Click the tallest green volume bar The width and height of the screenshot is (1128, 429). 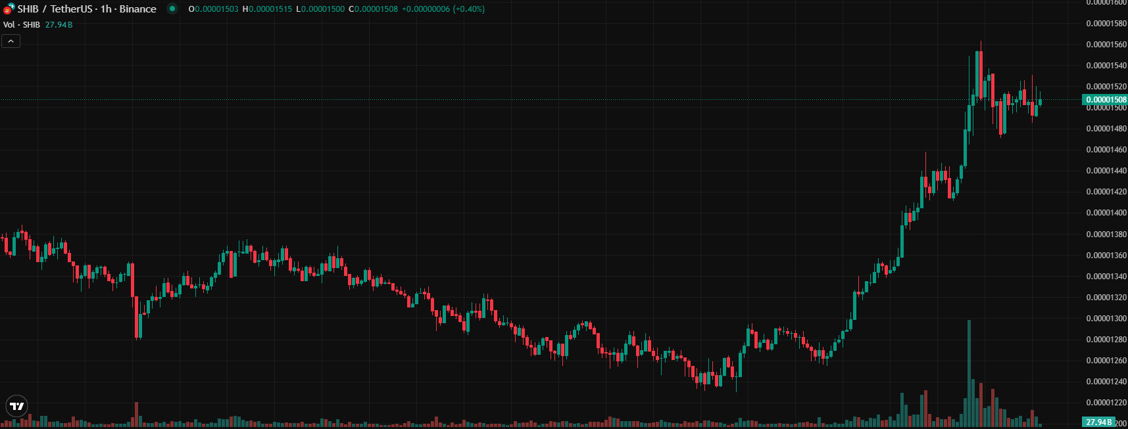pyautogui.click(x=969, y=373)
